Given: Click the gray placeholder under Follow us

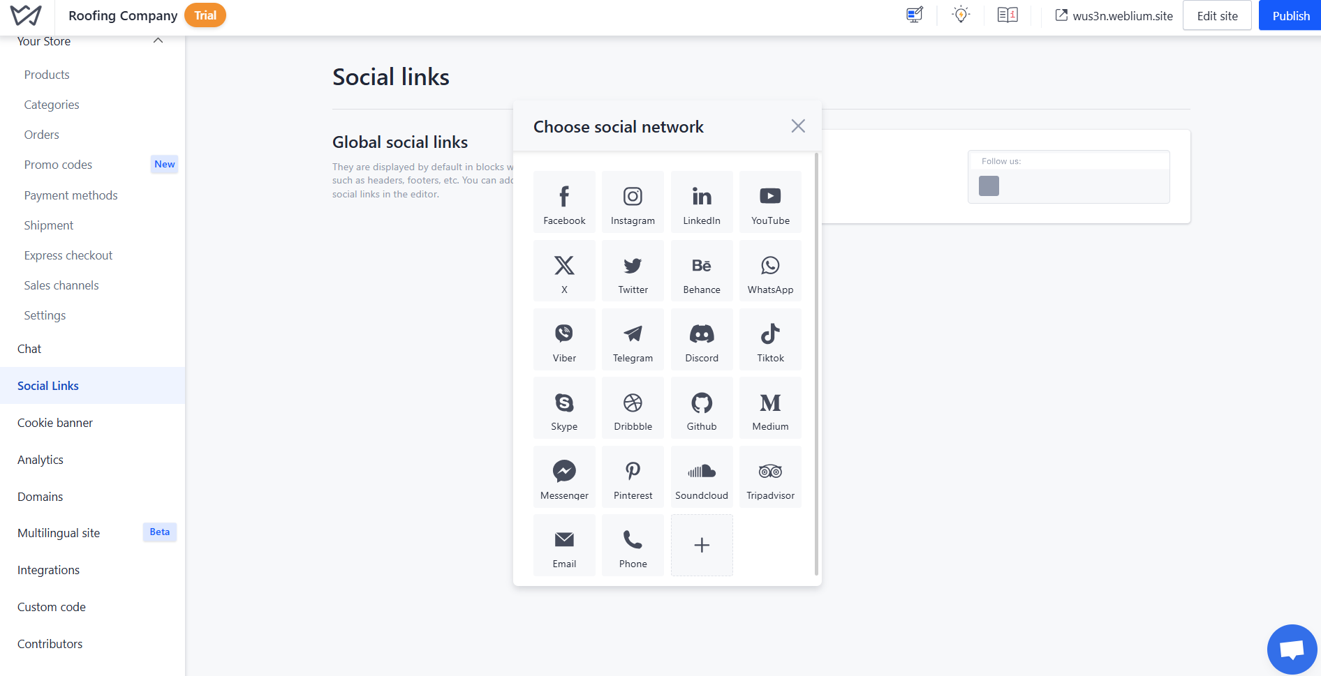Looking at the screenshot, I should point(989,186).
